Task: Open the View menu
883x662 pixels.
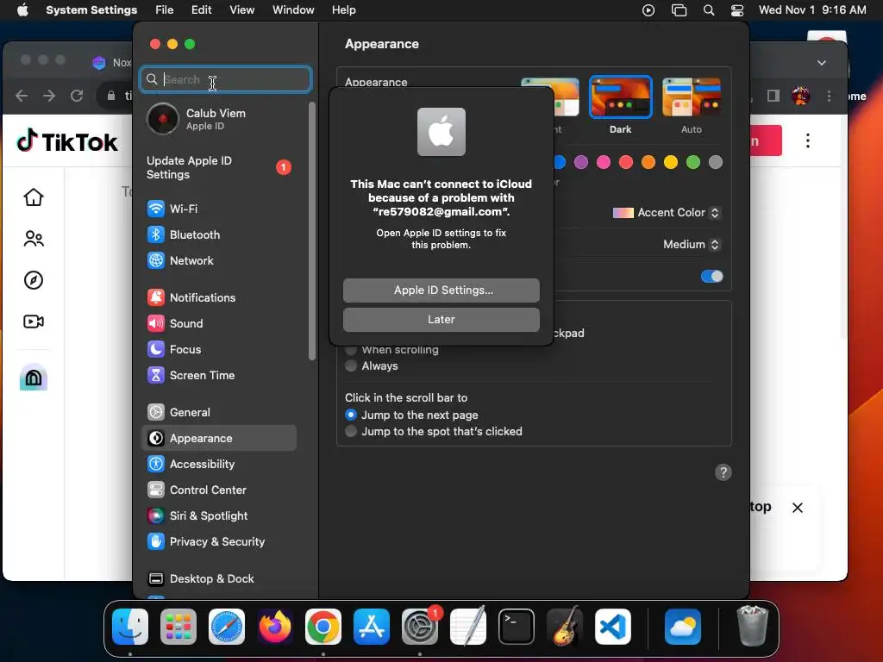Action: pyautogui.click(x=241, y=10)
